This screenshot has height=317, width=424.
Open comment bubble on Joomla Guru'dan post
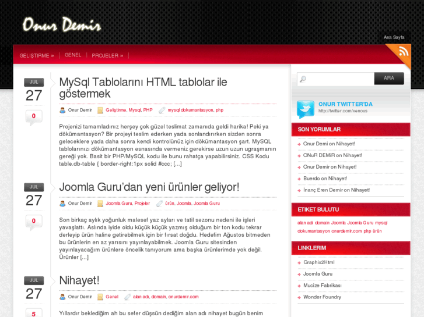pyautogui.click(x=34, y=222)
